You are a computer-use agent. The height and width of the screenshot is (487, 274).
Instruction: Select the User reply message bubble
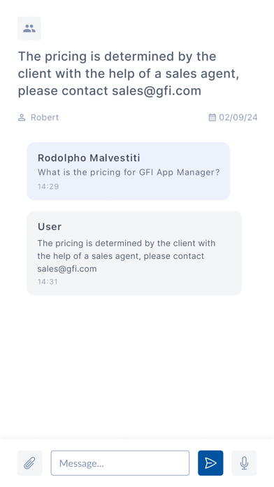134,253
